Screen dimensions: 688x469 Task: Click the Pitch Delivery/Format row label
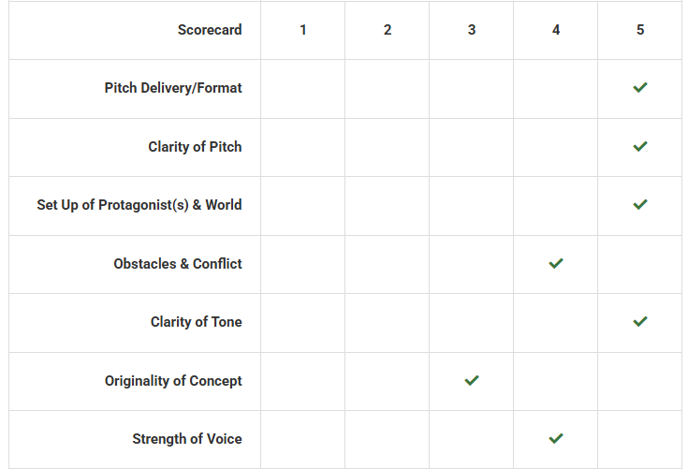click(173, 88)
